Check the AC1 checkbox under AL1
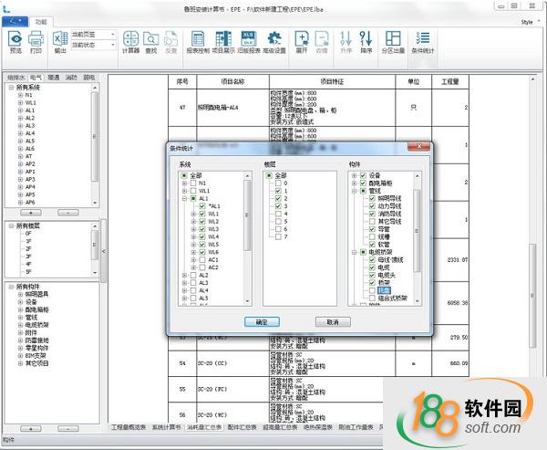547x450 pixels. pyautogui.click(x=202, y=260)
